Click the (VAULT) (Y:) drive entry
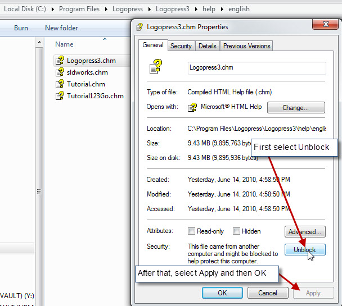Viewport: 342px width, 306px height. pyautogui.click(x=17, y=295)
